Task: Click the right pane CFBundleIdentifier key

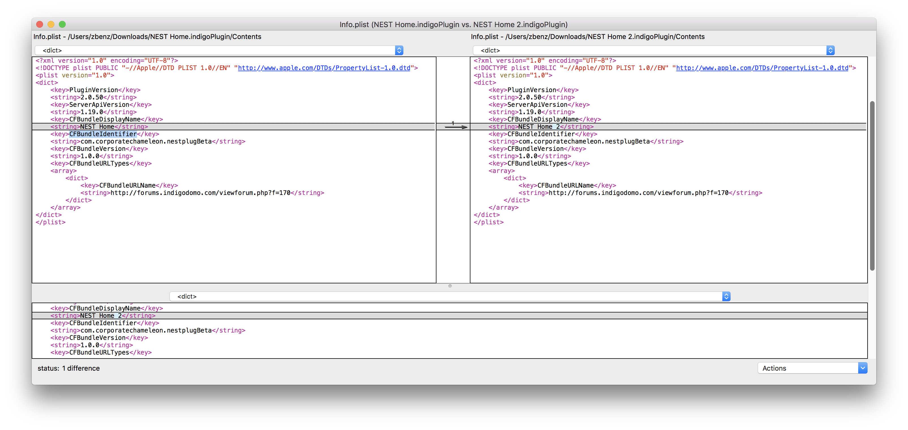Action: (x=543, y=134)
